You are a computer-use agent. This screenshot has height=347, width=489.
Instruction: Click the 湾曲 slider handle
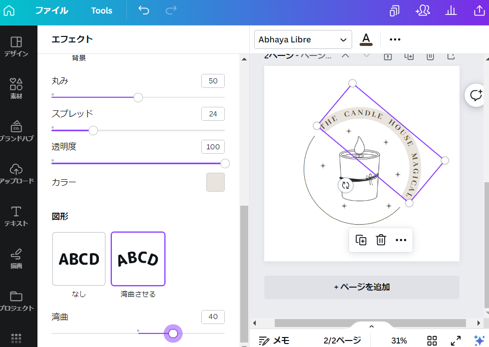click(173, 334)
